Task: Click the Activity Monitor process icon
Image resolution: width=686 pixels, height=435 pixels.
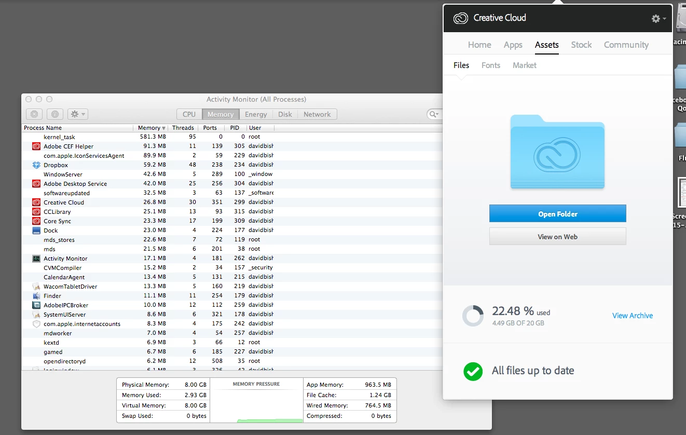Action: [x=36, y=259]
